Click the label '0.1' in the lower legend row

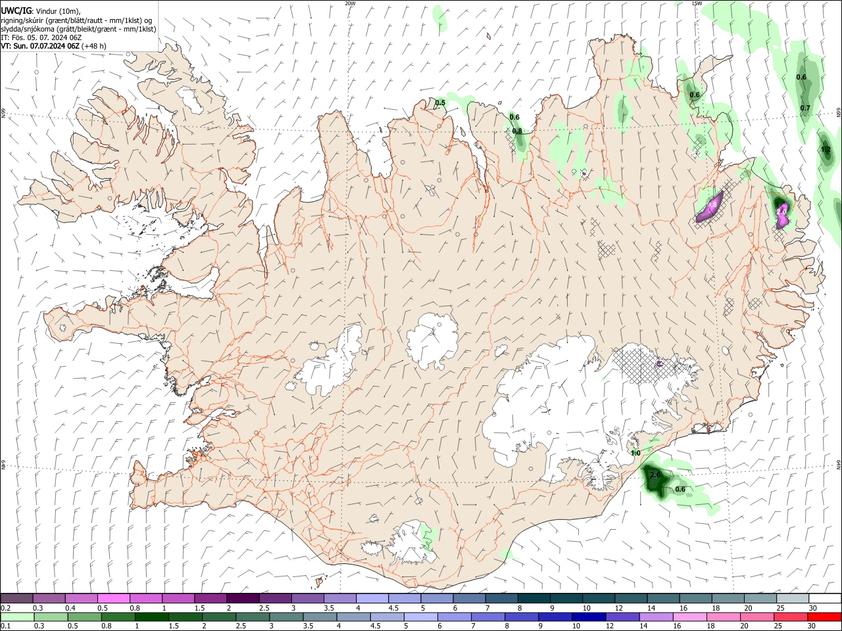click(x=5, y=626)
